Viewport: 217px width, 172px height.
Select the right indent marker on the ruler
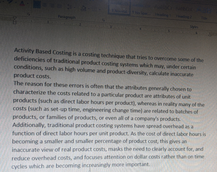(210, 35)
